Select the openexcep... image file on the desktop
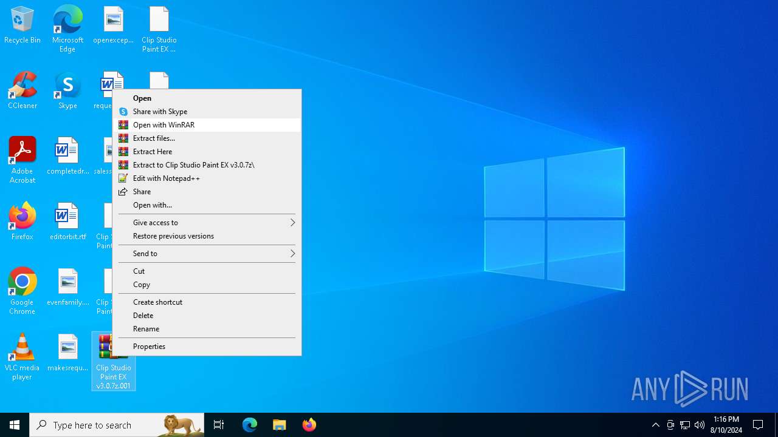The width and height of the screenshot is (778, 437). click(x=113, y=26)
